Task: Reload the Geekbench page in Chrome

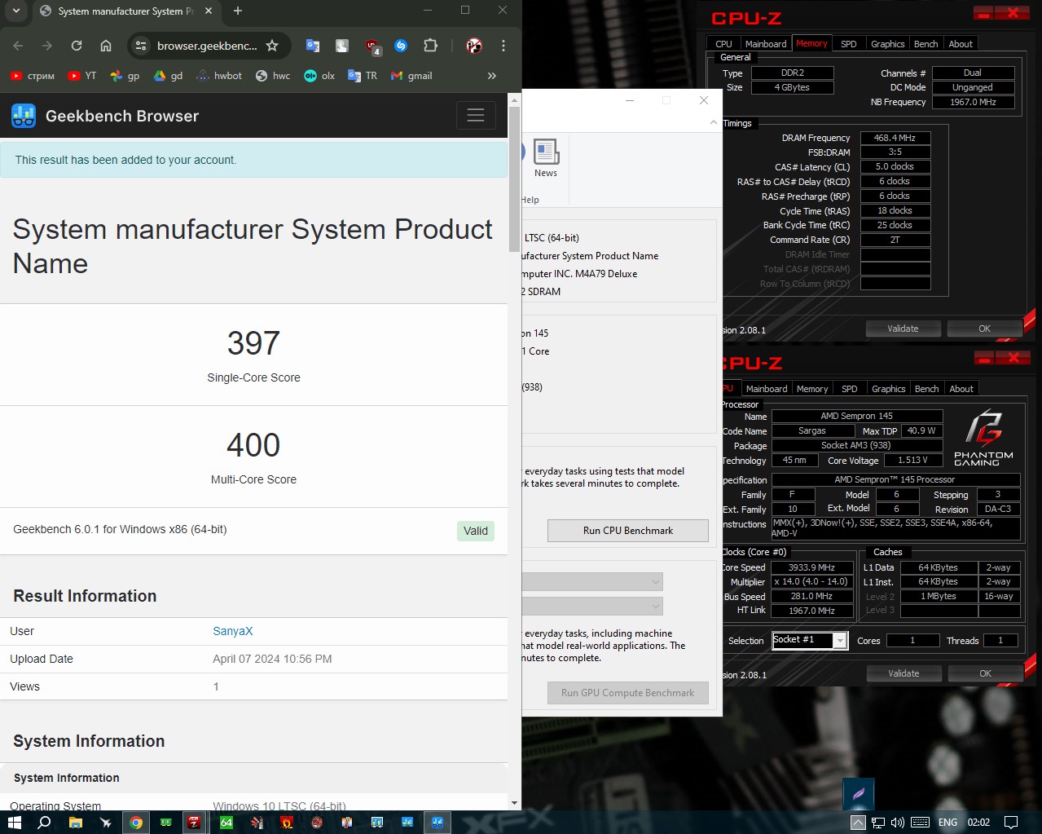Action: click(x=77, y=46)
